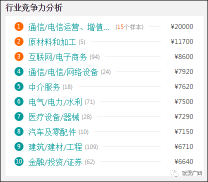Viewport: 208px width, 182px height.
Task: Click the ¥20000 salary value
Action: 182,26
